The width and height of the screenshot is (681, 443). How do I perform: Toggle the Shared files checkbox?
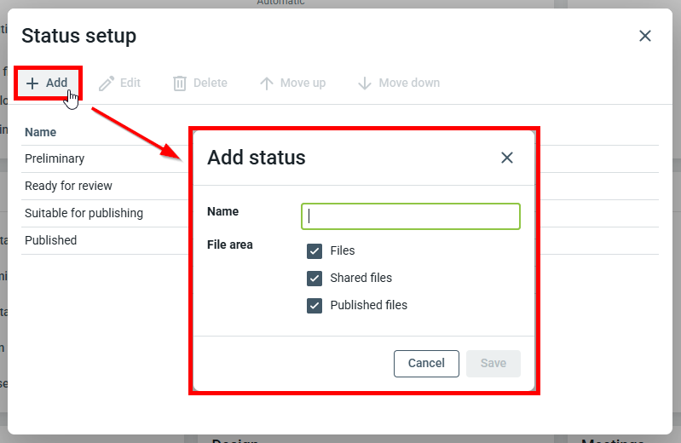click(x=315, y=278)
